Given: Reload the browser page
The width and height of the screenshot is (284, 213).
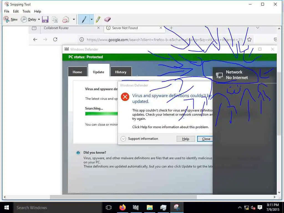Looking at the screenshot, I should [55, 39].
